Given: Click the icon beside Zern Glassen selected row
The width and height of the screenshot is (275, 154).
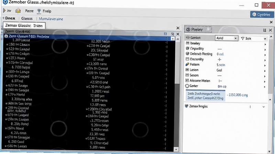Looking at the screenshot, I should click(6, 36).
